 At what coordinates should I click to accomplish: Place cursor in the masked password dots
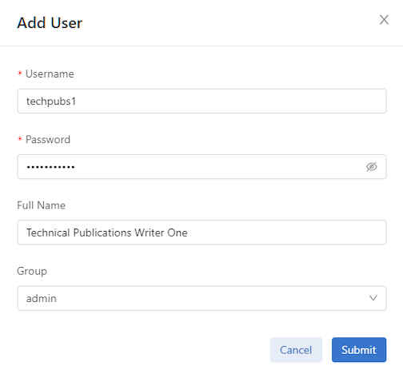[50, 167]
